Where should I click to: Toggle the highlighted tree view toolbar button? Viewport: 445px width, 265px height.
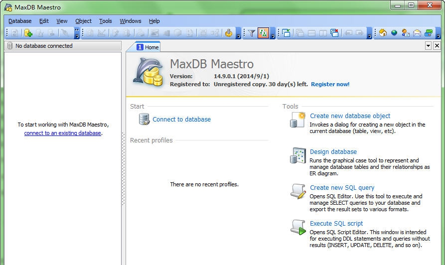click(264, 33)
